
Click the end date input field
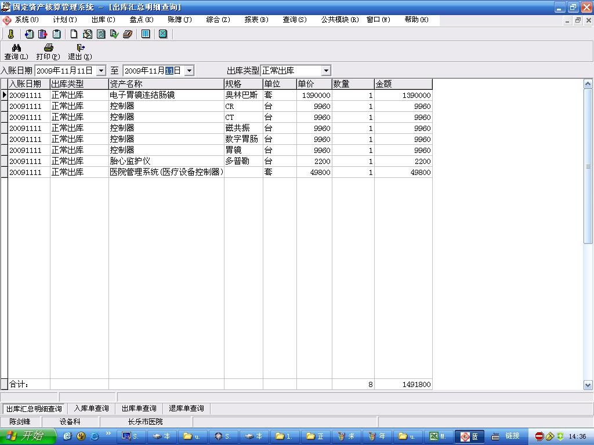tap(154, 71)
